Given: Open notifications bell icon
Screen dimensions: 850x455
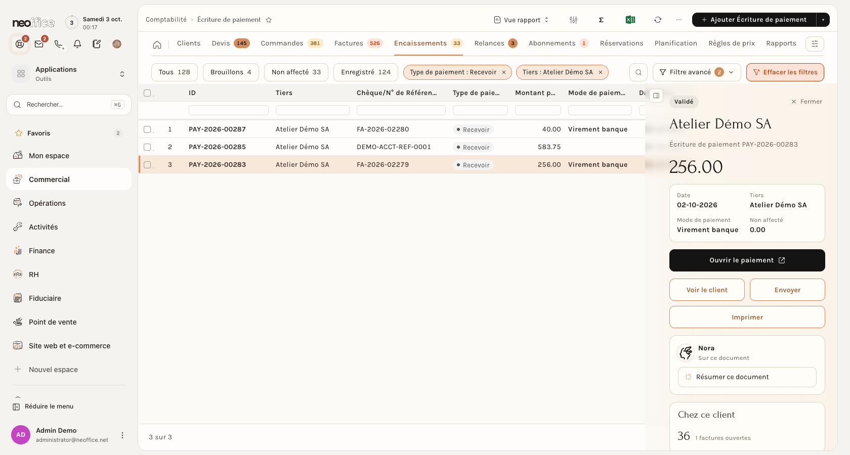Looking at the screenshot, I should click(x=77, y=44).
